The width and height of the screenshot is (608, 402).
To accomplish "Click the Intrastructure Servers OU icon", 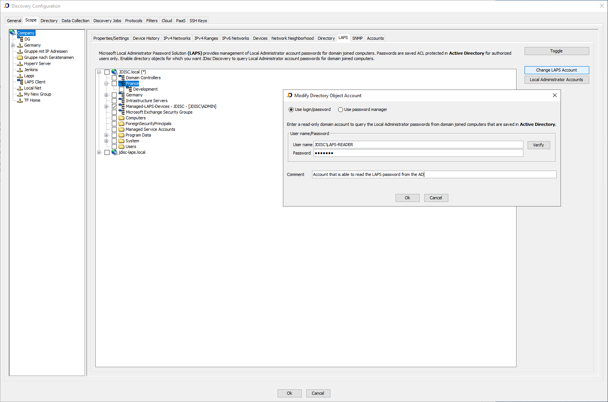I will (122, 101).
